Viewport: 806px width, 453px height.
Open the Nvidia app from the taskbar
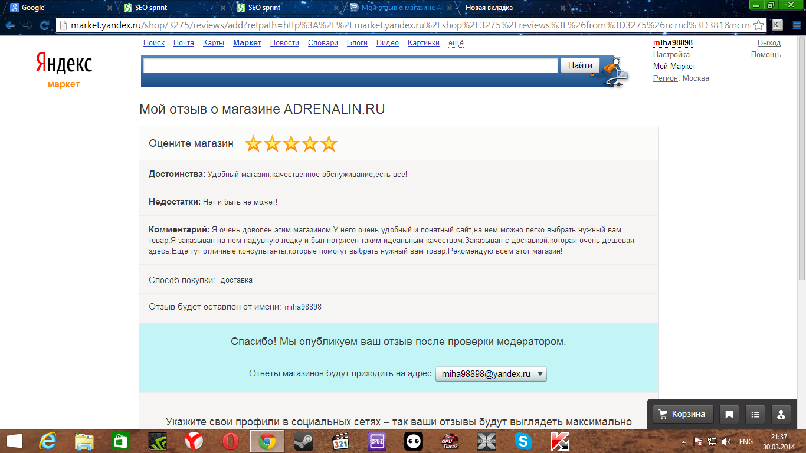click(x=157, y=441)
